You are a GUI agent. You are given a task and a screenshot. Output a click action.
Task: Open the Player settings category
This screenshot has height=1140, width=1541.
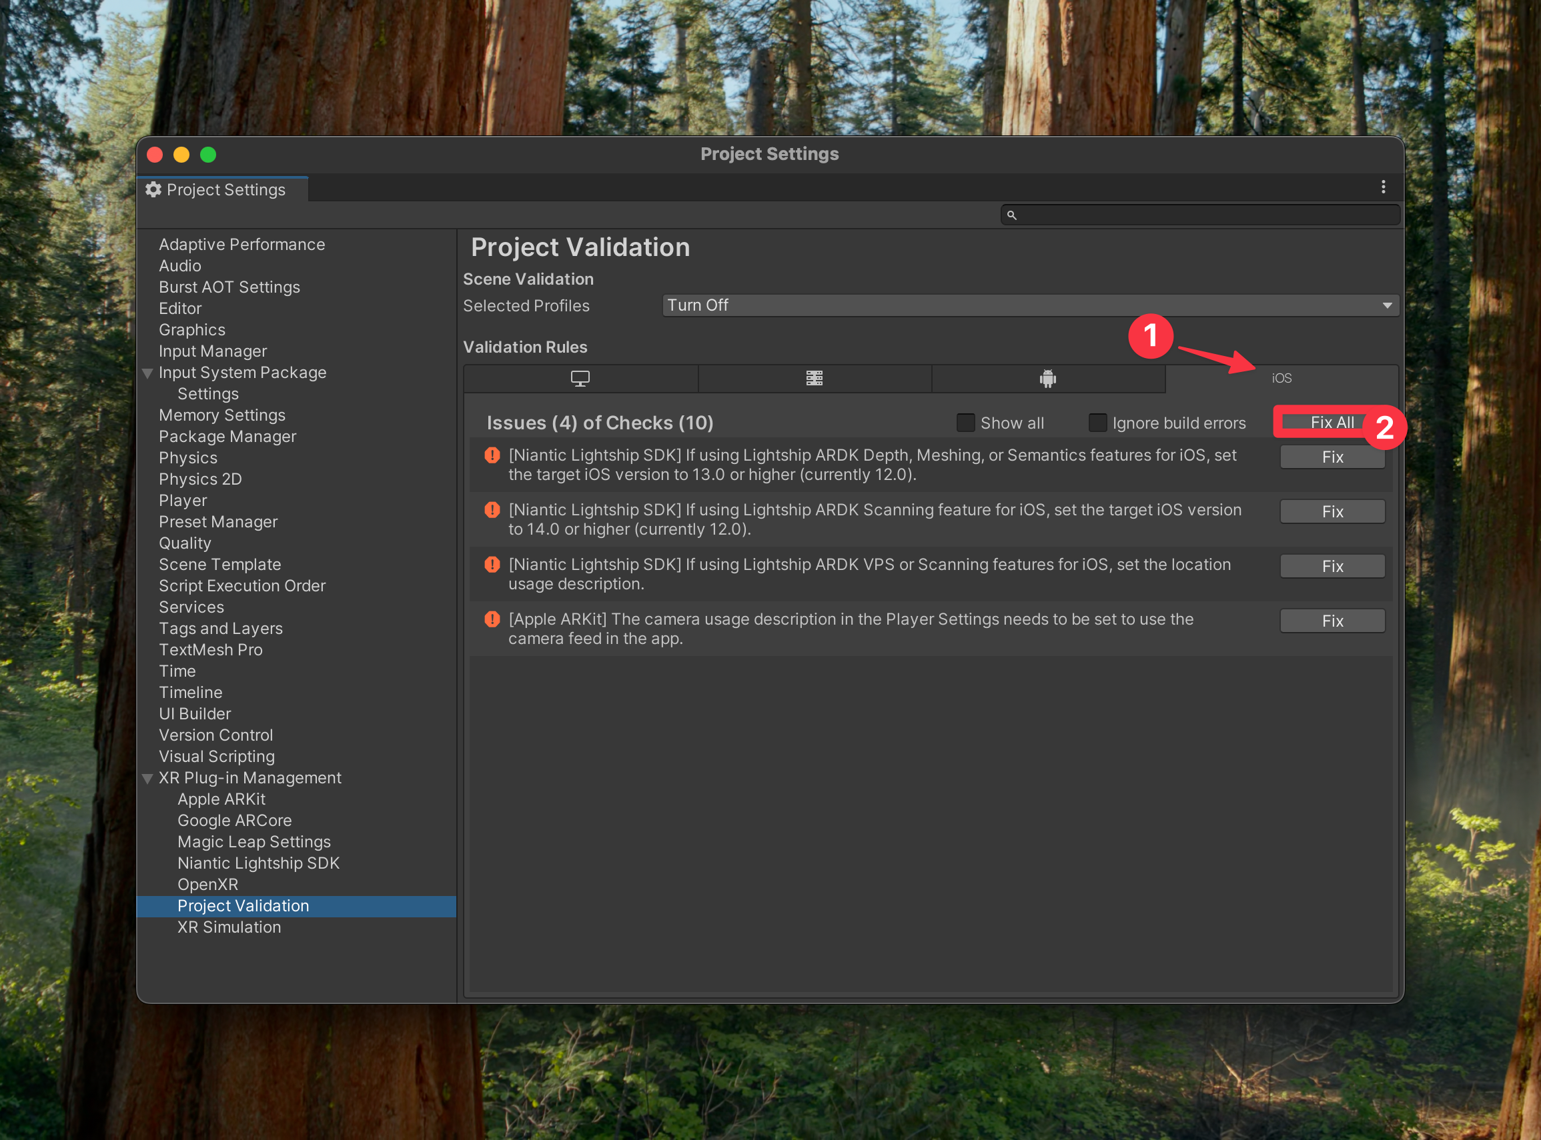point(183,500)
